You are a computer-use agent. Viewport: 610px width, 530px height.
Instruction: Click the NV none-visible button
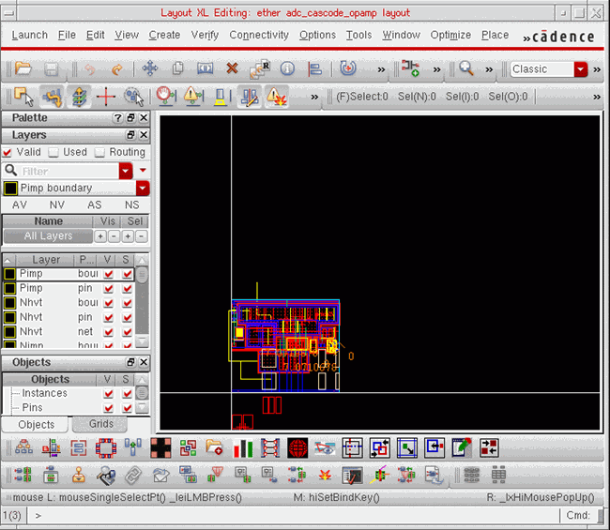56,204
